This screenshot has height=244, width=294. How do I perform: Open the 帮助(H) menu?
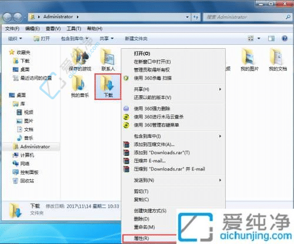(95, 29)
